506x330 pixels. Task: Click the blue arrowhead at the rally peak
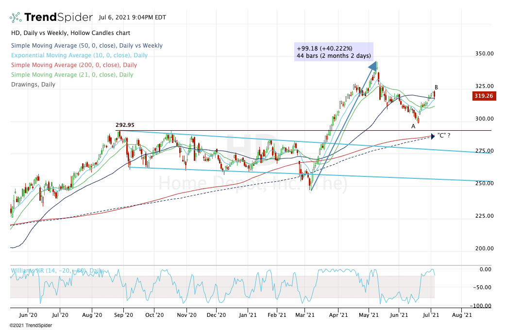click(x=373, y=66)
